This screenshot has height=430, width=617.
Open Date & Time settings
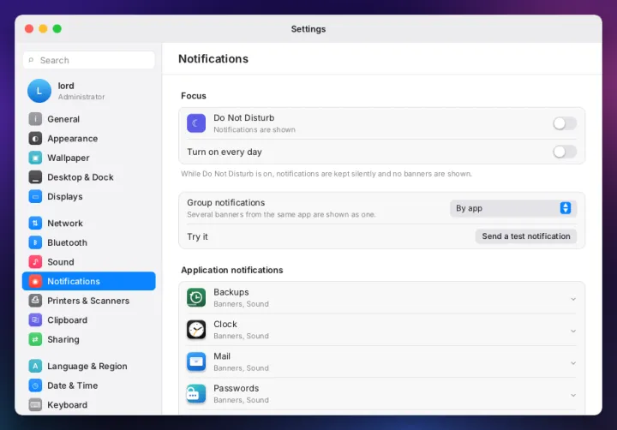click(x=89, y=385)
